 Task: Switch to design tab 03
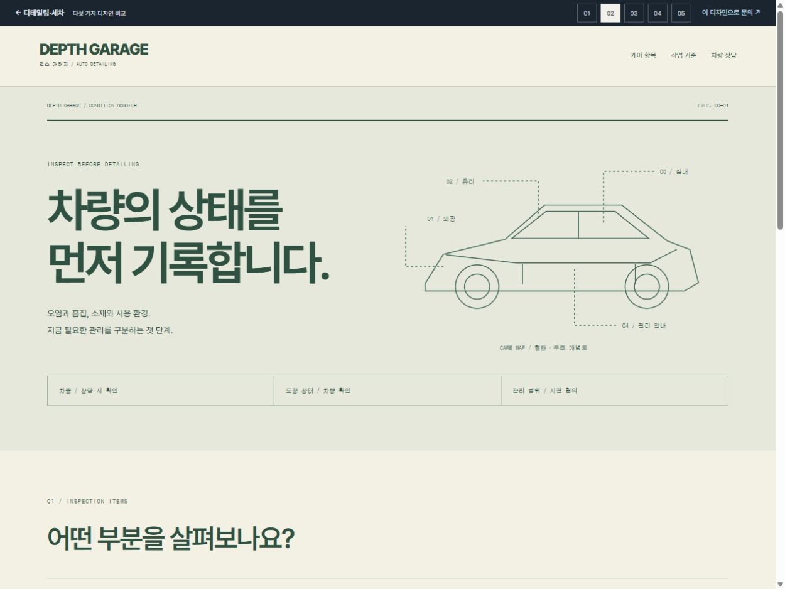point(634,13)
